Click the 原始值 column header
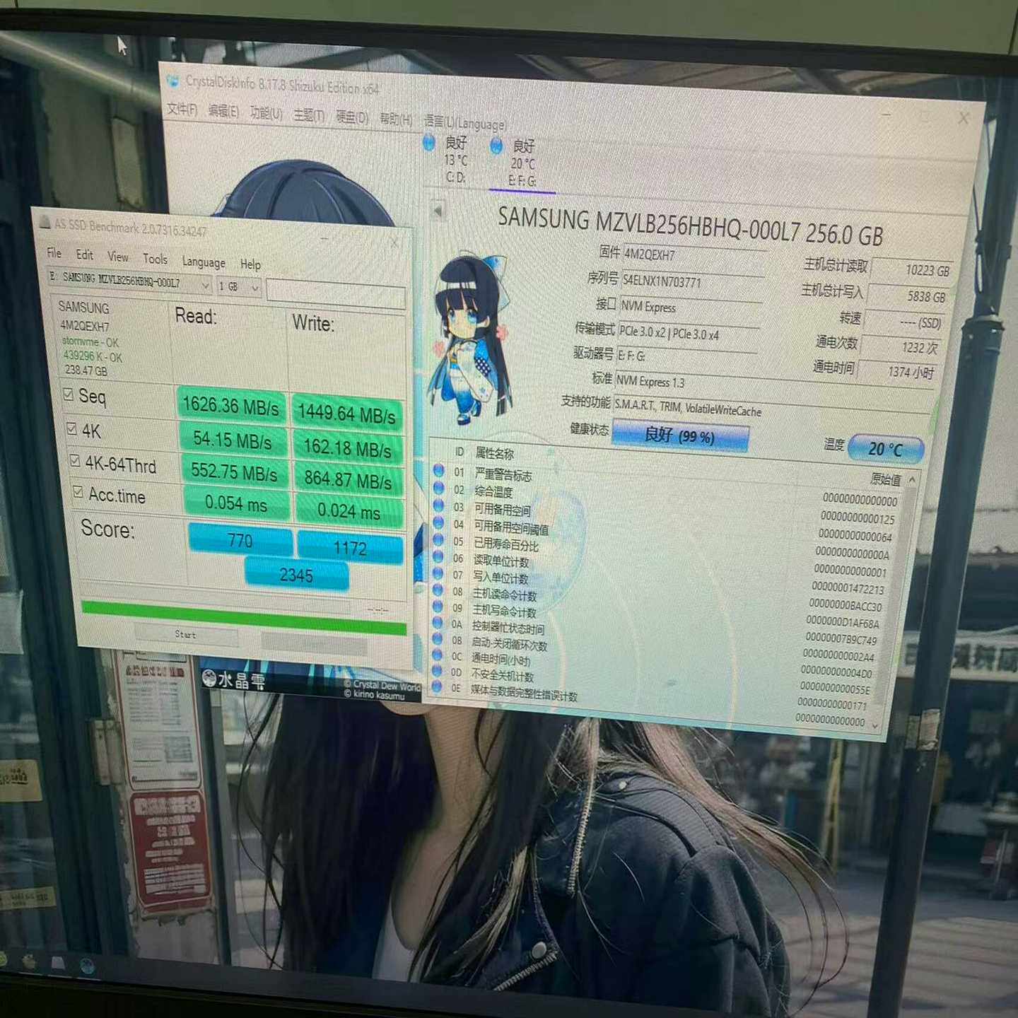Viewport: 1018px width, 1018px height. click(886, 479)
